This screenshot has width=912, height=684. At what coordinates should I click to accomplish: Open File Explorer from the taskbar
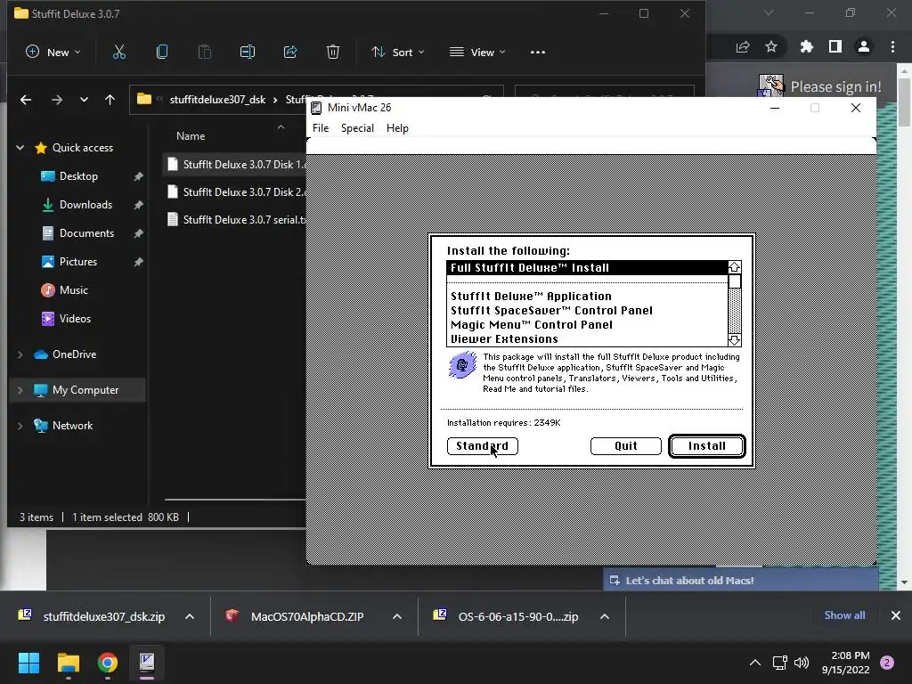point(68,663)
